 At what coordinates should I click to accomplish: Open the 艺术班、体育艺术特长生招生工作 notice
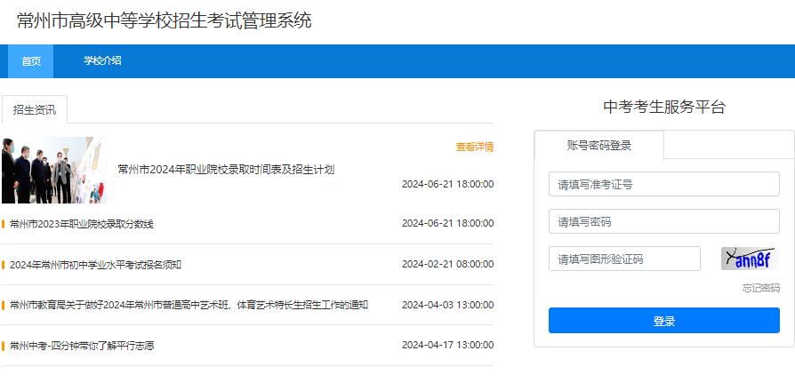[189, 305]
